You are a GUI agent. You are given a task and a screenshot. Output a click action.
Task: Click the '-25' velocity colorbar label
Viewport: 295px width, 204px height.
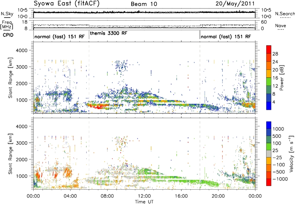[x=277, y=158]
